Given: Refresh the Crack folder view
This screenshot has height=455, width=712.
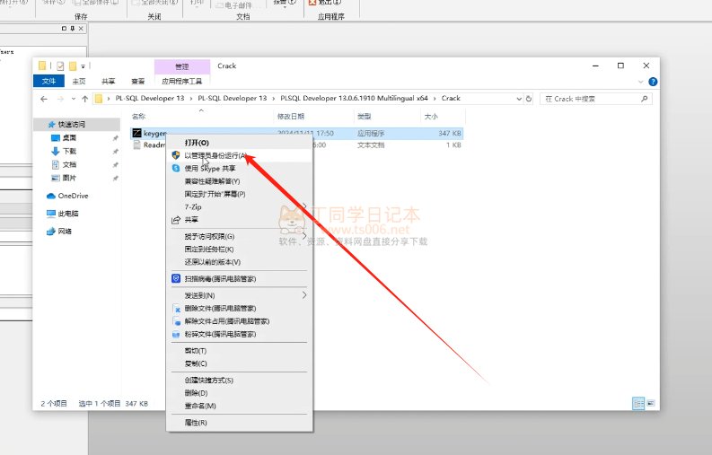Looking at the screenshot, I should tap(529, 99).
